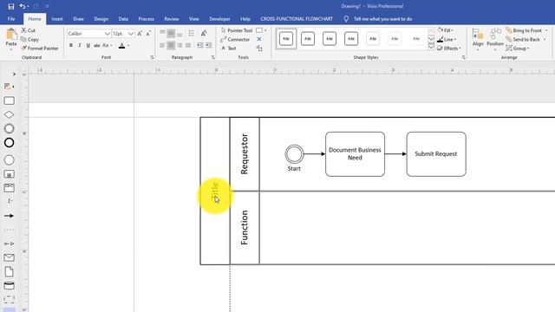Screen dimensions: 555x312
Task: Open the Align dropdown
Action: [478, 39]
